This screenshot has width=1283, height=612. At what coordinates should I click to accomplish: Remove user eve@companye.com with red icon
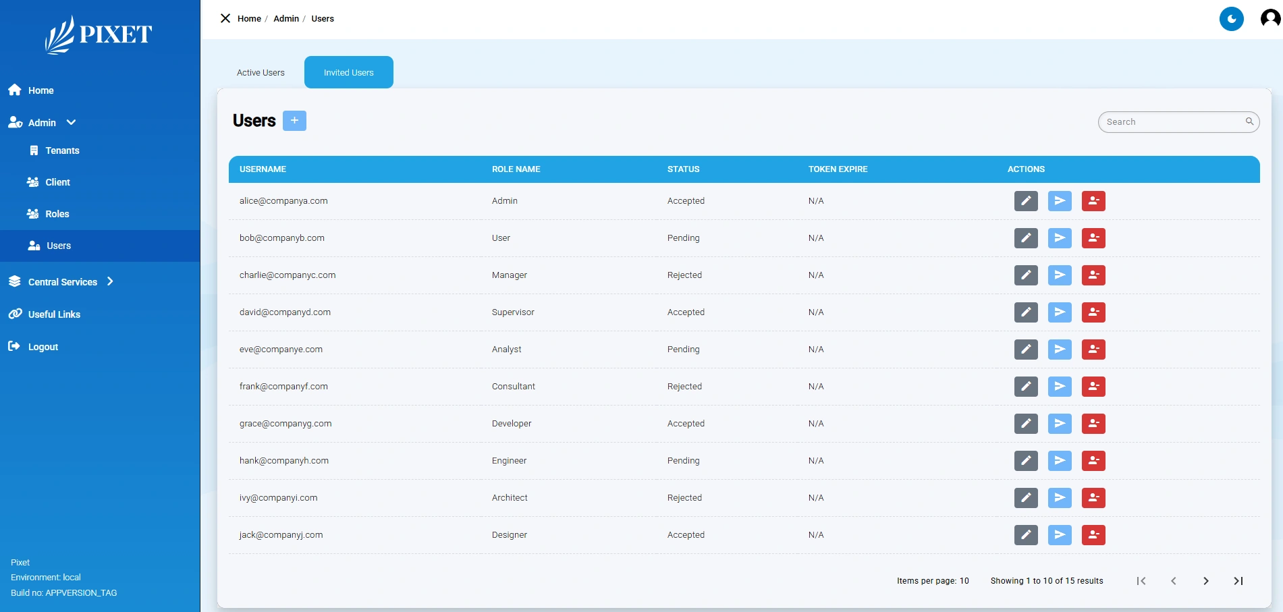point(1093,350)
